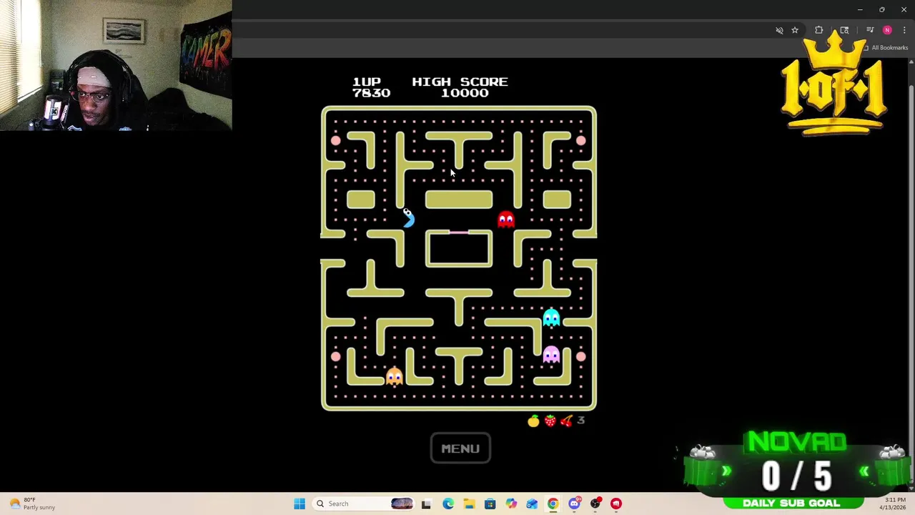915x515 pixels.
Task: Open the All Bookmarks folder
Action: pyautogui.click(x=885, y=48)
